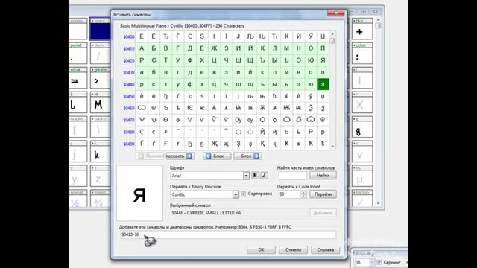Open help with the Справка button
The height and width of the screenshot is (268, 477).
click(x=325, y=250)
